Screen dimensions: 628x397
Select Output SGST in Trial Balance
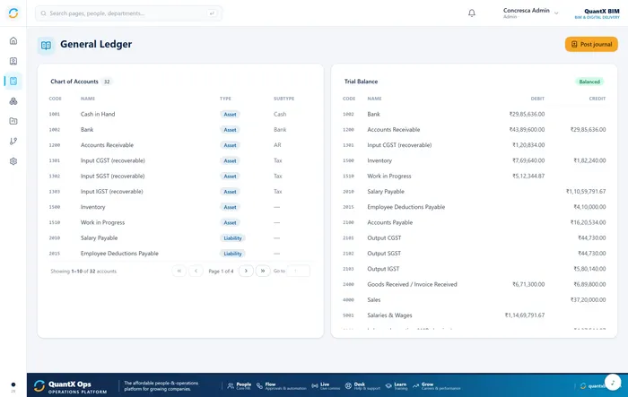point(475,254)
